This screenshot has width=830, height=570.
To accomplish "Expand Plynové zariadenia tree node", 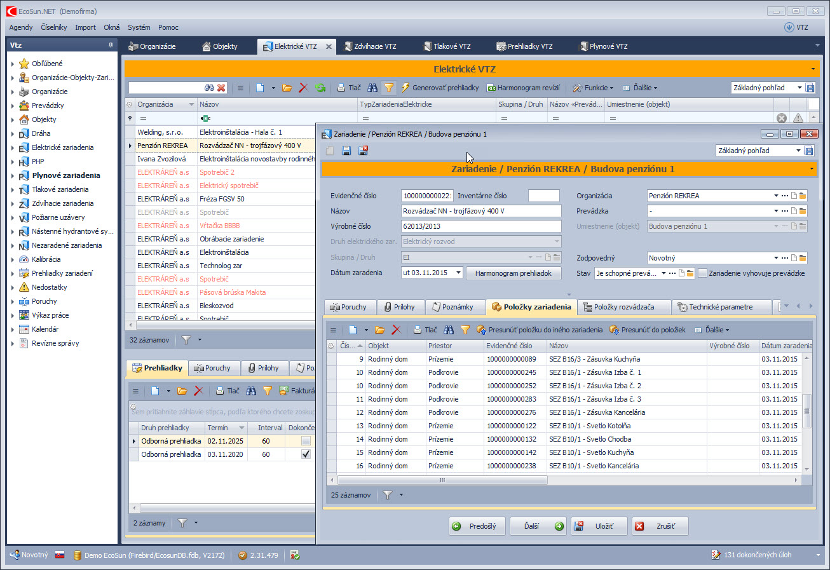I will (x=12, y=175).
